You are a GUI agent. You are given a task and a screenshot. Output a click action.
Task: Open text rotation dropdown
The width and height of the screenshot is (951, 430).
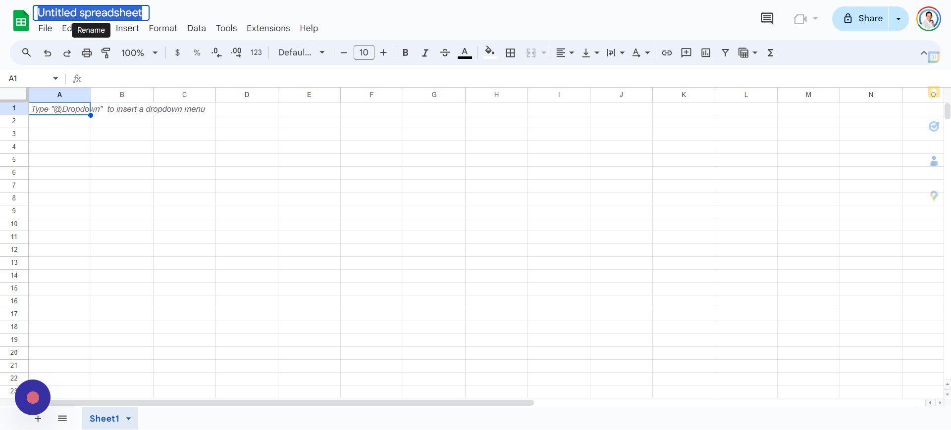tap(641, 53)
